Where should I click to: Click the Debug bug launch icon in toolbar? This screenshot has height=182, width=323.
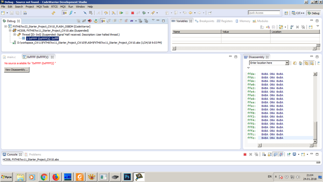144,13
